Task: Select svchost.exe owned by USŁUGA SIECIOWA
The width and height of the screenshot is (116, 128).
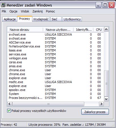Action: [x=56, y=34]
